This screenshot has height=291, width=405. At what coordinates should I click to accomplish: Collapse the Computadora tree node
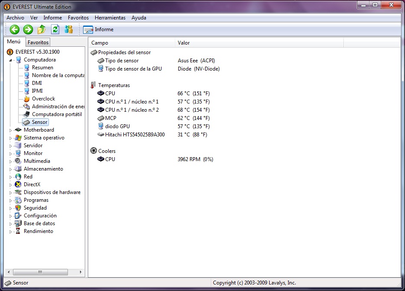coord(11,60)
